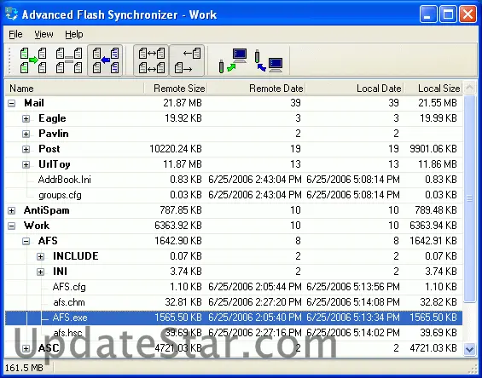Click the scrollbar up arrow
The image size is (482, 378).
(x=470, y=88)
